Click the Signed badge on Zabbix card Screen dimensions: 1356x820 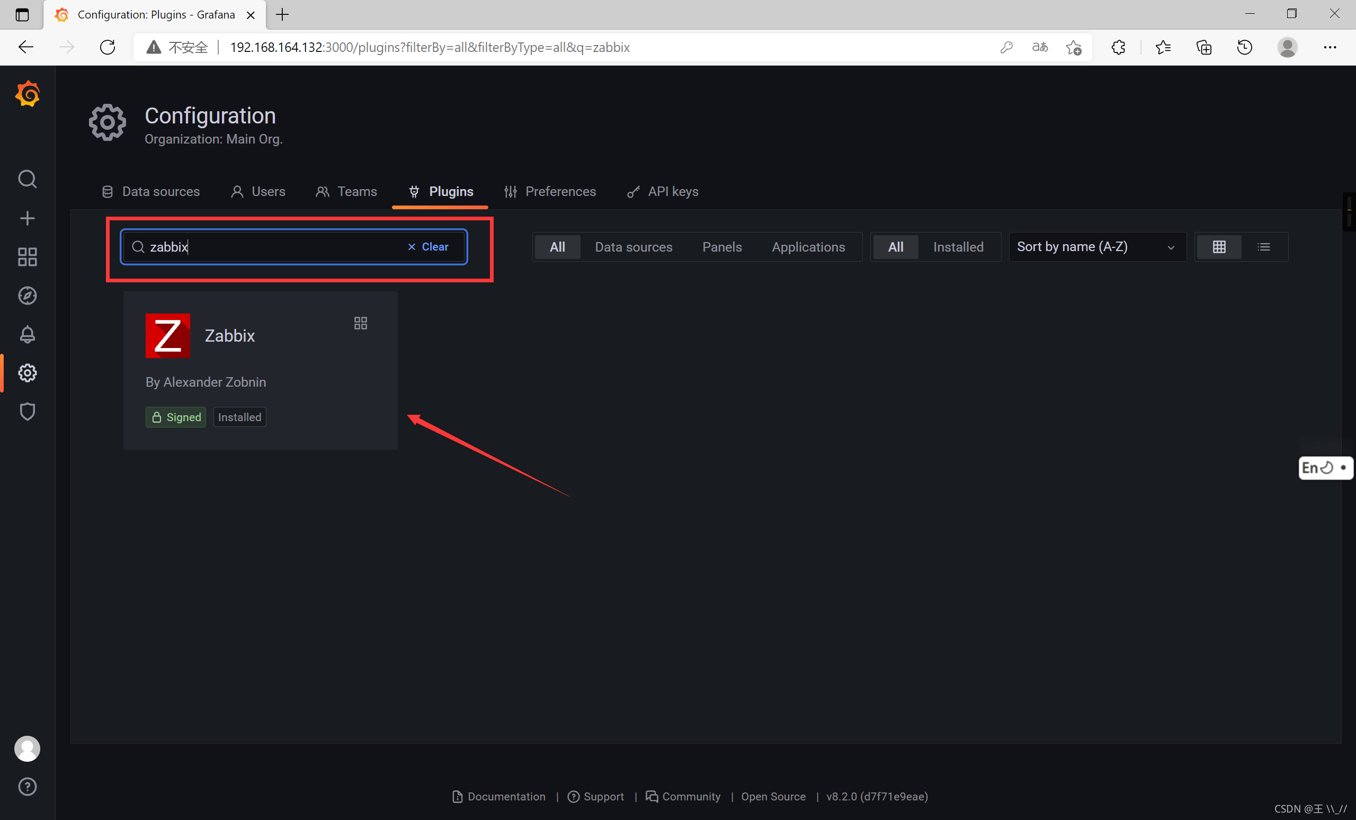[x=175, y=417]
